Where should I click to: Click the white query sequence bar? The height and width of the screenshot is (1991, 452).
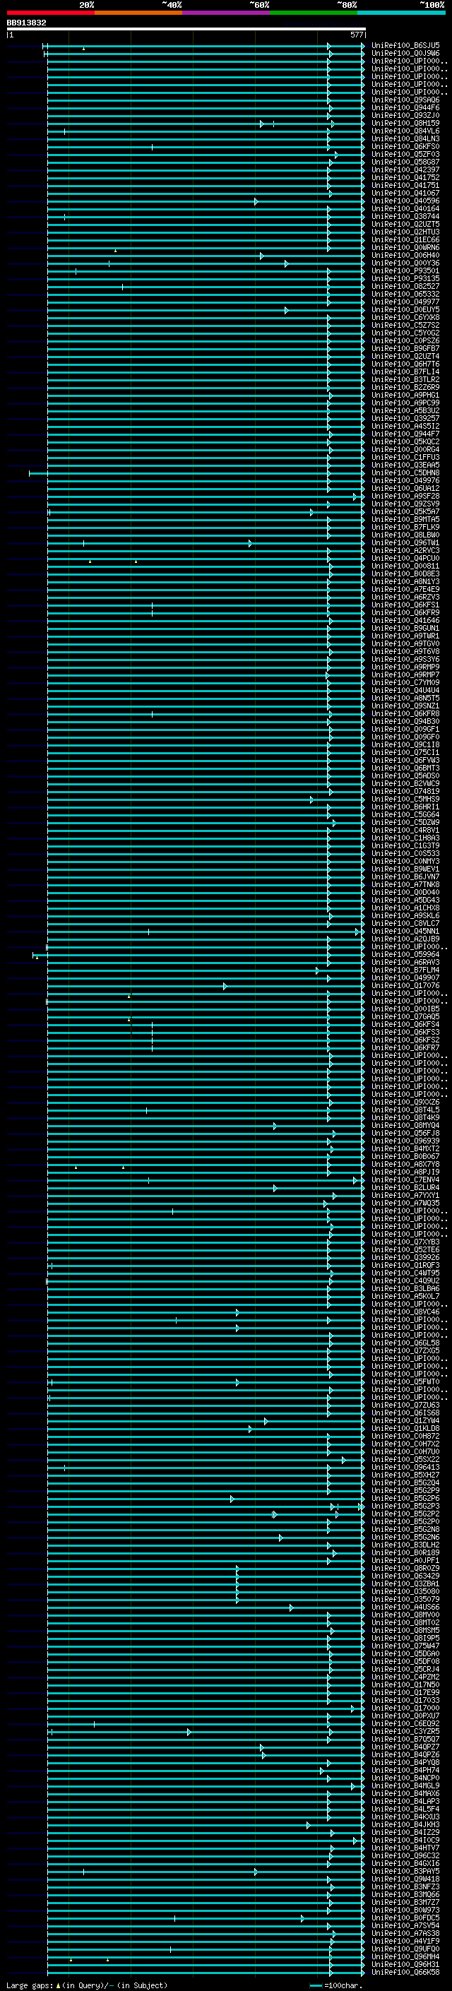(186, 30)
